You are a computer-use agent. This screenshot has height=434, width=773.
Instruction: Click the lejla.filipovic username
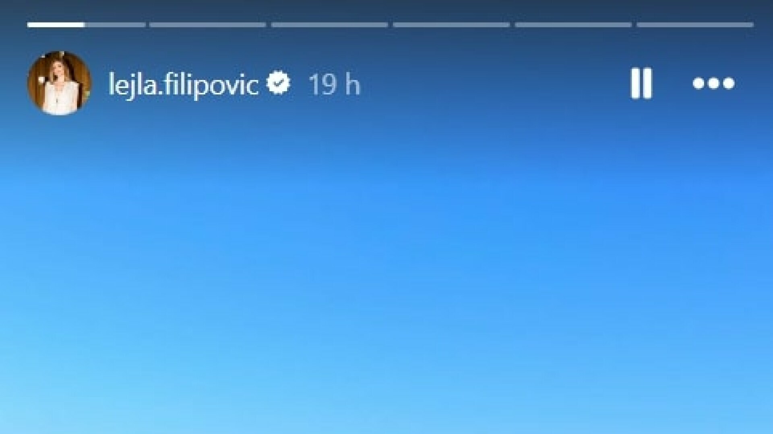click(x=184, y=85)
